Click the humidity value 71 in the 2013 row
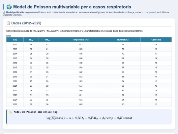This screenshot has width=178, height=134. [123, 49]
